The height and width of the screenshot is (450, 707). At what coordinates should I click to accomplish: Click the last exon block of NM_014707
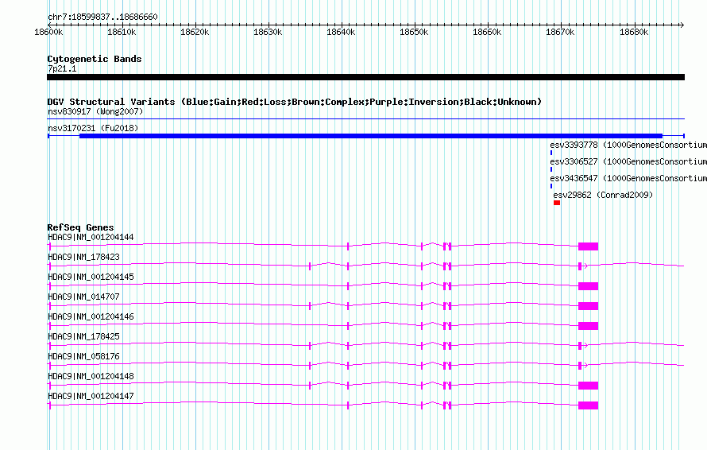588,306
